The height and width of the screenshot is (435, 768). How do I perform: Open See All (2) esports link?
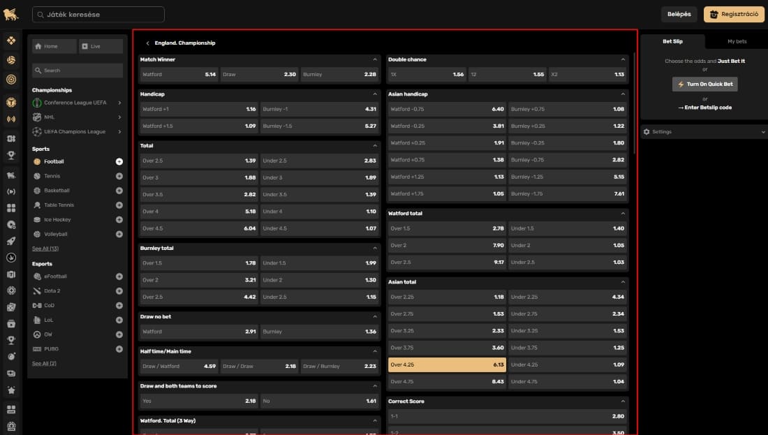pyautogui.click(x=44, y=364)
